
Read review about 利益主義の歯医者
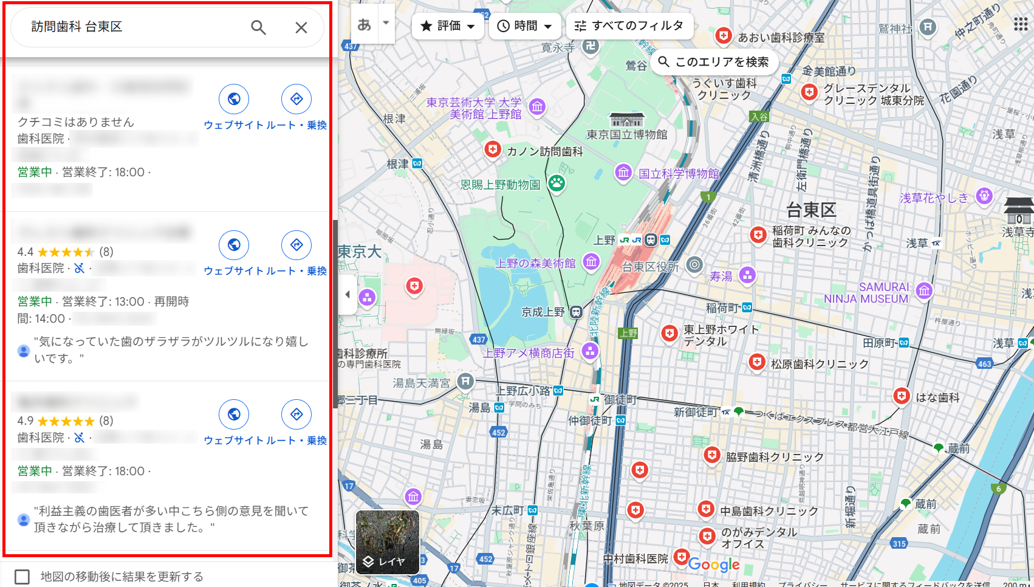(x=171, y=520)
